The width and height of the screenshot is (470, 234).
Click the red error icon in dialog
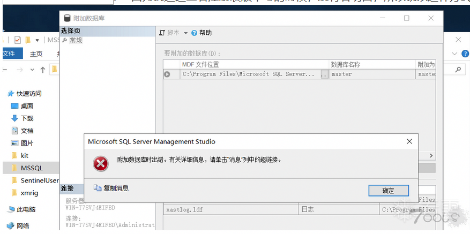(x=101, y=164)
